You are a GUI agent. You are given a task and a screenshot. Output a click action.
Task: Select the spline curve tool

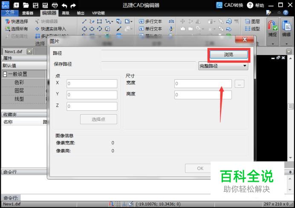pyautogui.click(x=92, y=21)
